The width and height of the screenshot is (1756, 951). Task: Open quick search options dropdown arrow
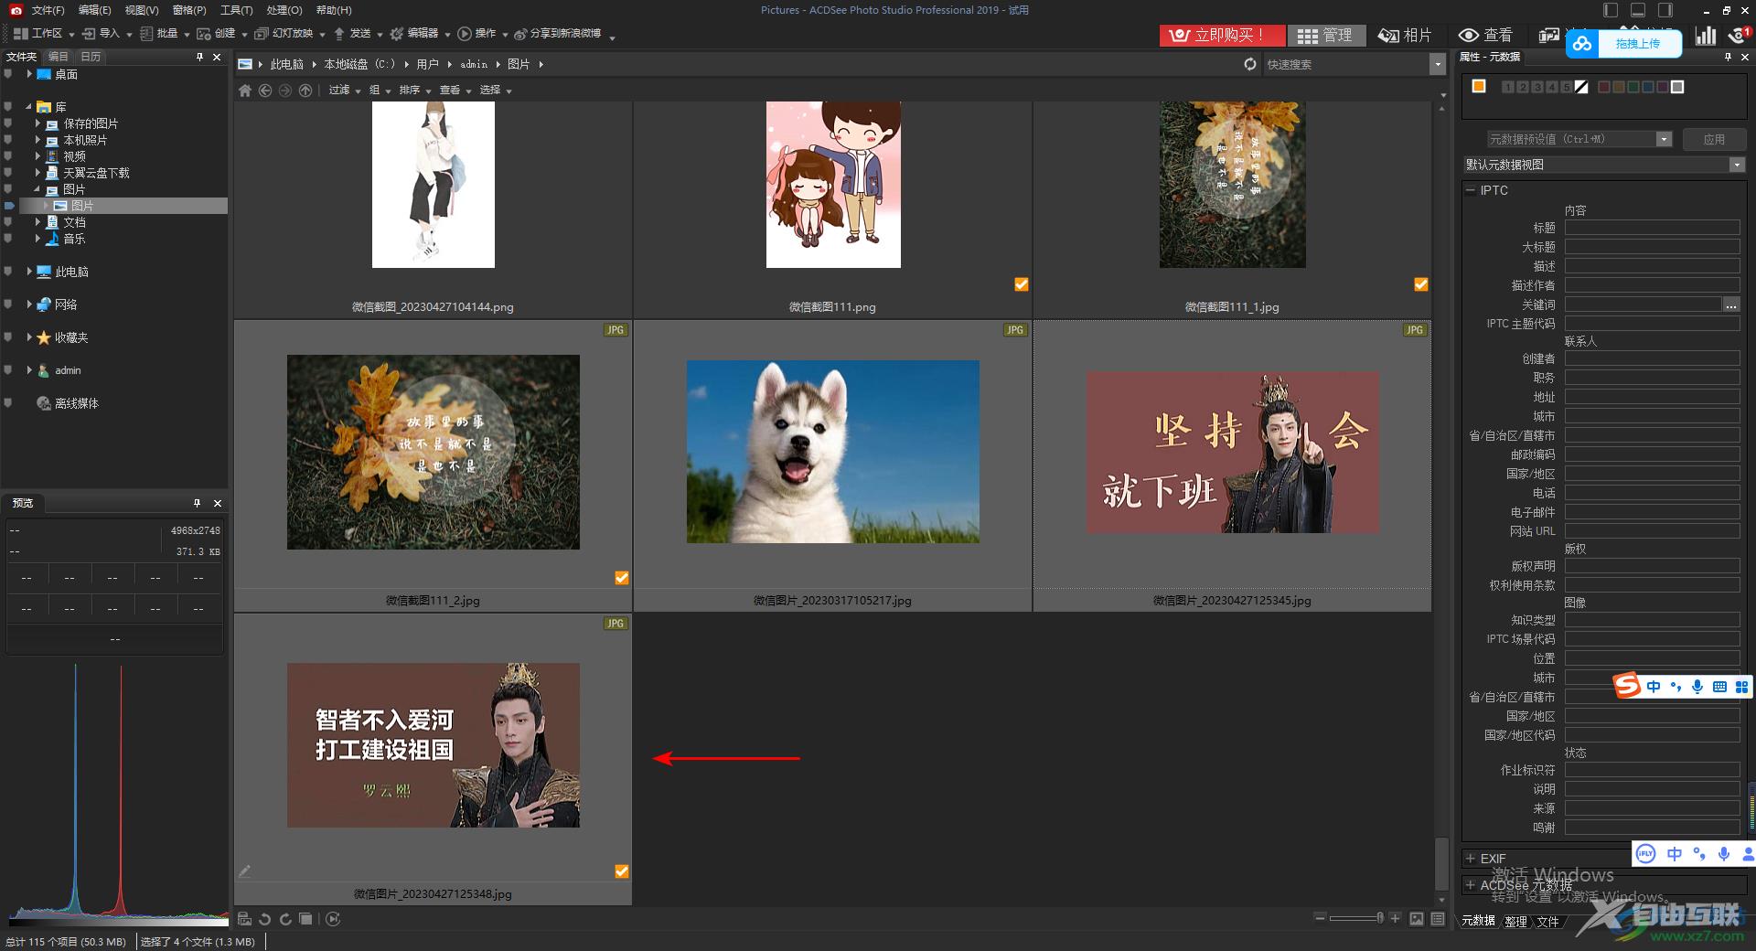point(1437,64)
